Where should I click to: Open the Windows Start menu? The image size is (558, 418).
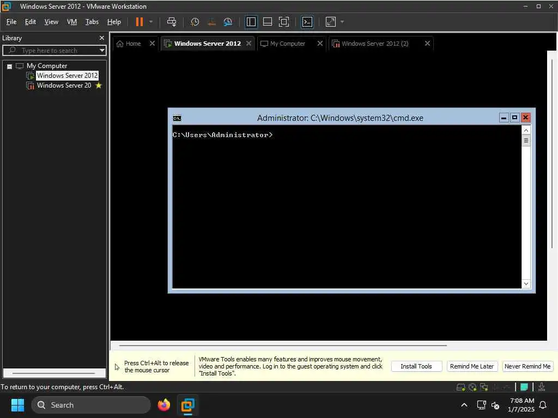17,405
